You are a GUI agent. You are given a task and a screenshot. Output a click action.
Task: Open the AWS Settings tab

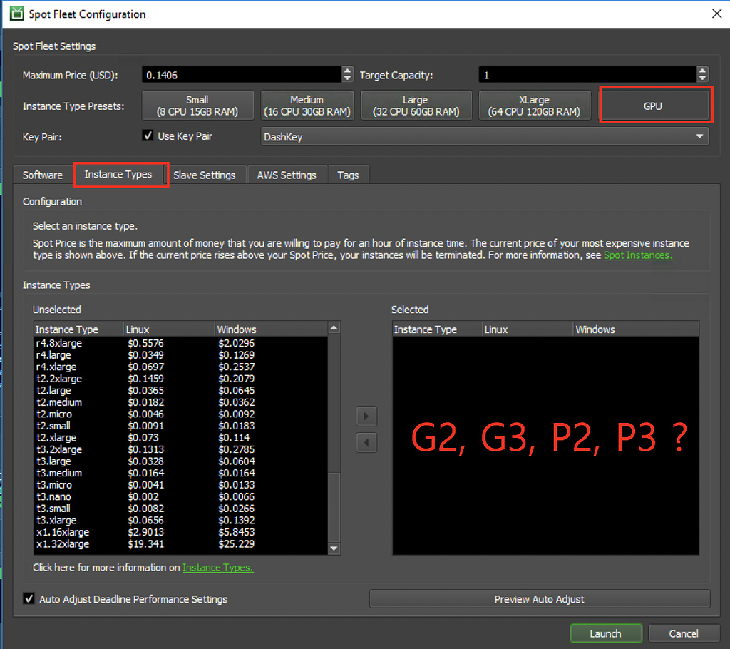[x=287, y=175]
